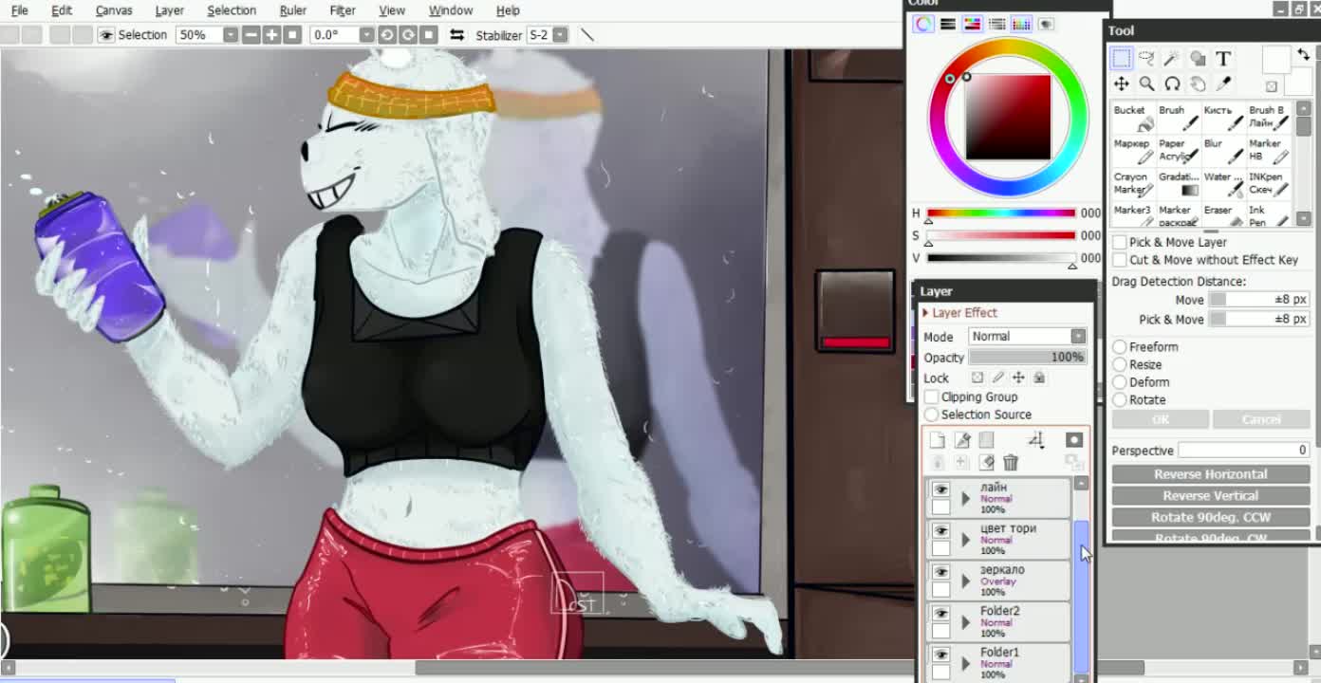The height and width of the screenshot is (683, 1321).
Task: Create a new layer folder
Action: (987, 440)
